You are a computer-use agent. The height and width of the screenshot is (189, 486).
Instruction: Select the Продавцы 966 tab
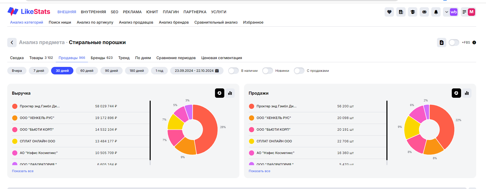[72, 58]
